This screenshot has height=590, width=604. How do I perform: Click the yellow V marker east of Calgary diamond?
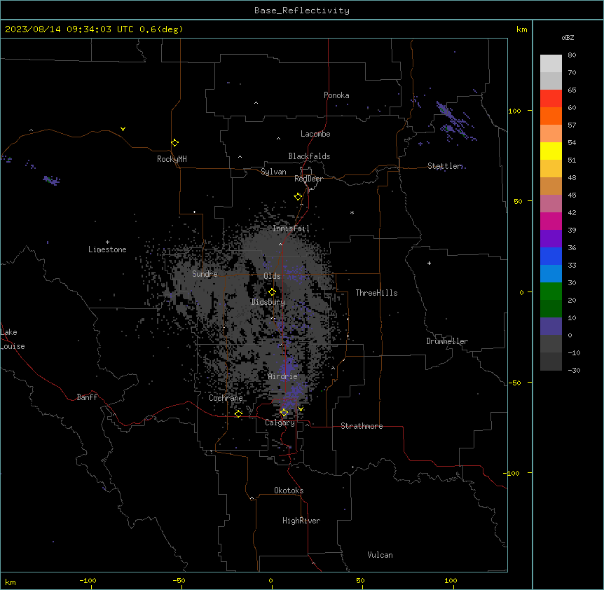point(301,409)
